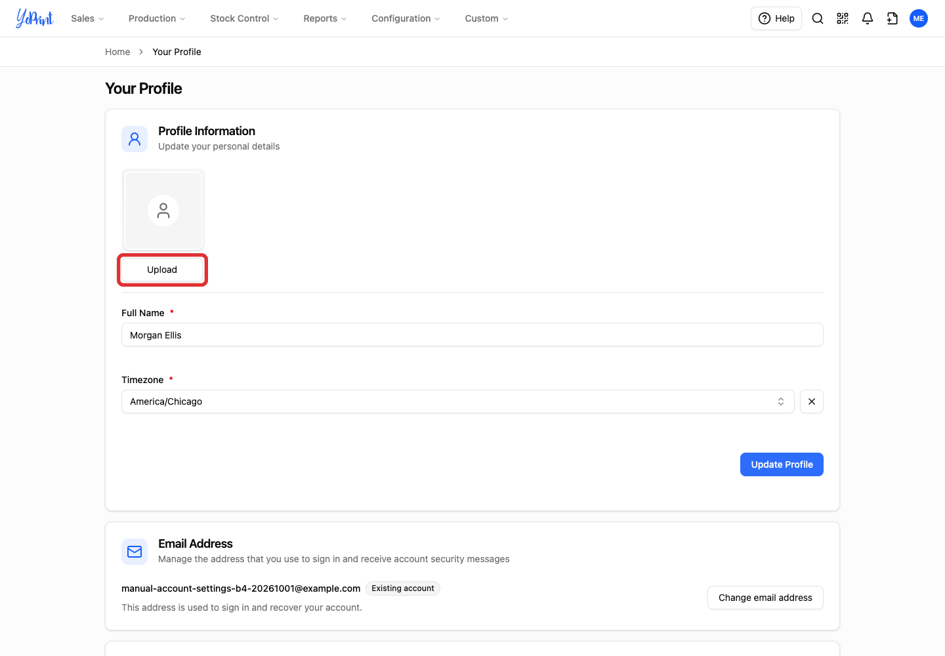
Task: Open the search magnifier icon
Action: point(818,18)
